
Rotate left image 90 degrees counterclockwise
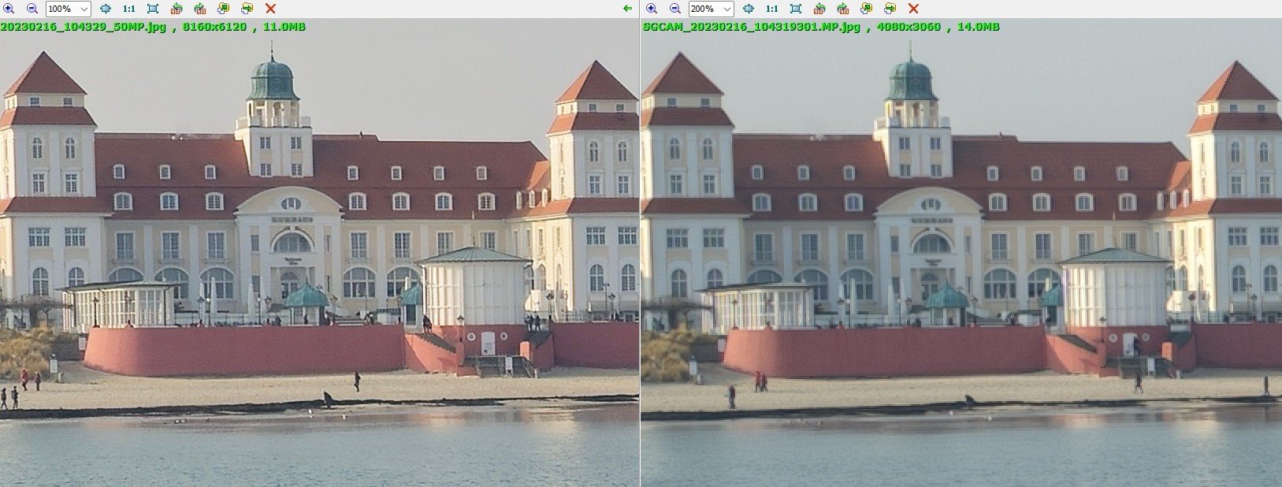pos(177,9)
